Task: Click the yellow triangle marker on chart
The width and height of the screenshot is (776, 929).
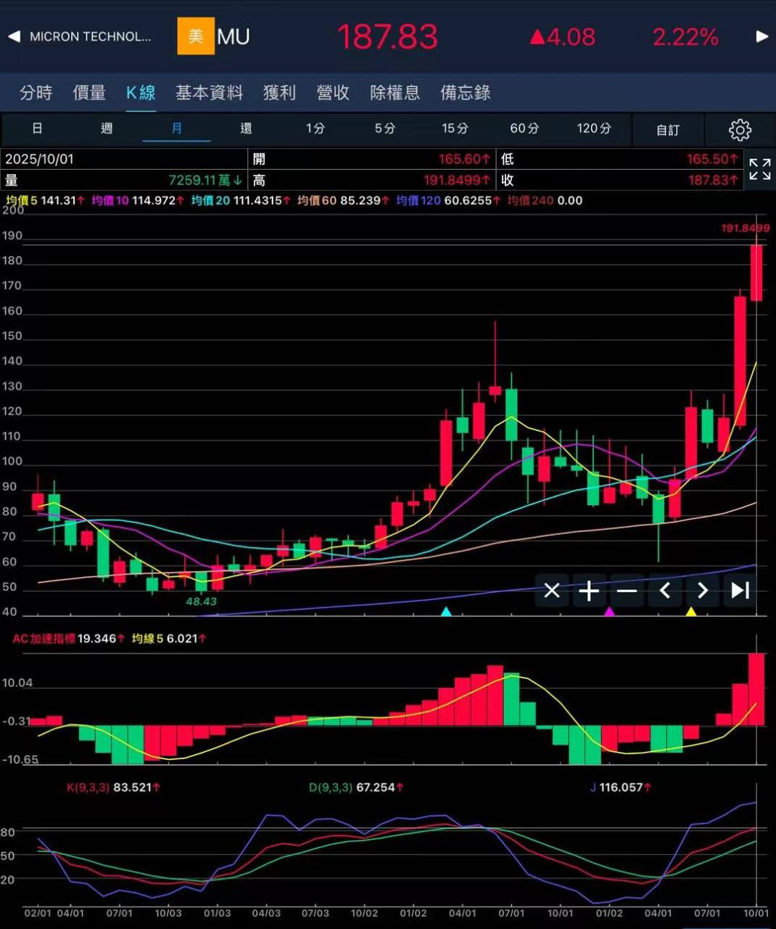Action: pos(691,612)
